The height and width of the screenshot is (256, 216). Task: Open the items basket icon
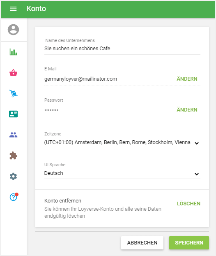pos(14,73)
